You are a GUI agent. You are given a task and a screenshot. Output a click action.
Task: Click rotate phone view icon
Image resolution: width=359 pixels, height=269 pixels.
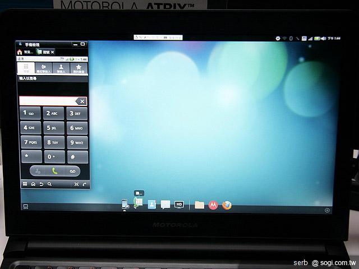(x=85, y=184)
